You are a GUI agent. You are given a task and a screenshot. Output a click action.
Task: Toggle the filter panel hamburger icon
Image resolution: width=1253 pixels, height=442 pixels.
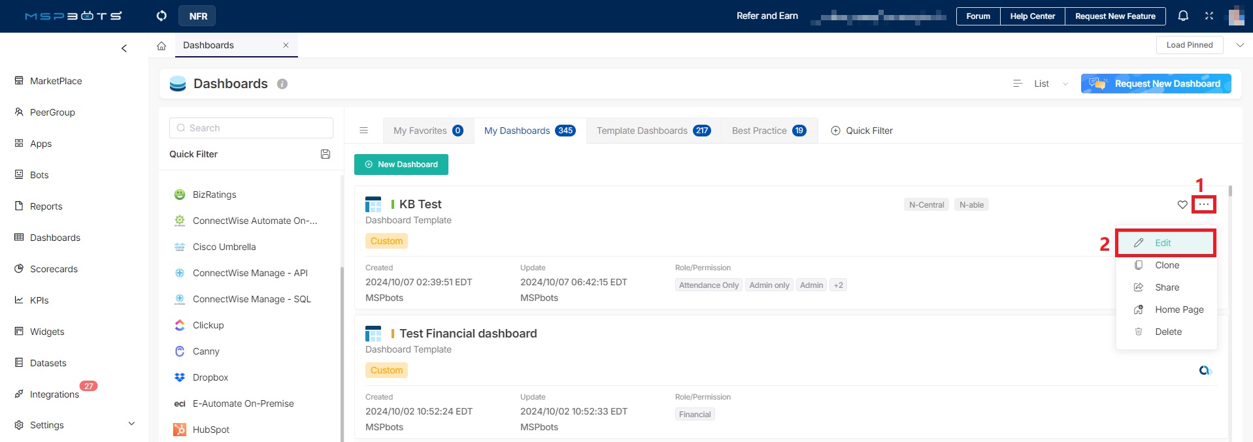pos(363,131)
